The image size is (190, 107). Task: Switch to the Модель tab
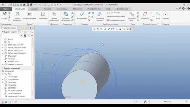point(34,9)
